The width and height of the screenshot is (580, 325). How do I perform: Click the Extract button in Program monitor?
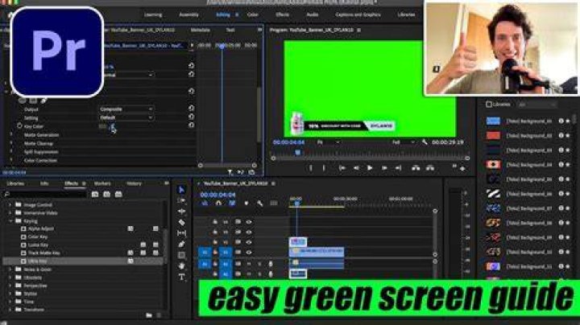(x=430, y=168)
